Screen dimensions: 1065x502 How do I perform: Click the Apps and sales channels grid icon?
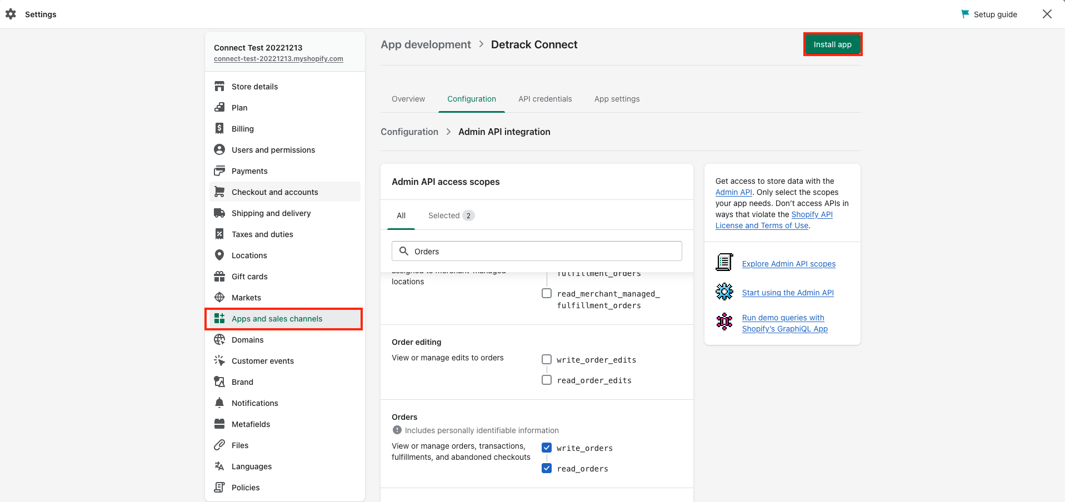point(219,319)
